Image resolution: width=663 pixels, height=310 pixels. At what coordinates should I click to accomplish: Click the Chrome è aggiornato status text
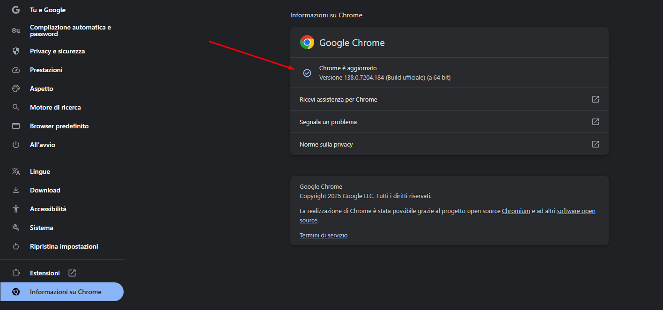(x=348, y=68)
